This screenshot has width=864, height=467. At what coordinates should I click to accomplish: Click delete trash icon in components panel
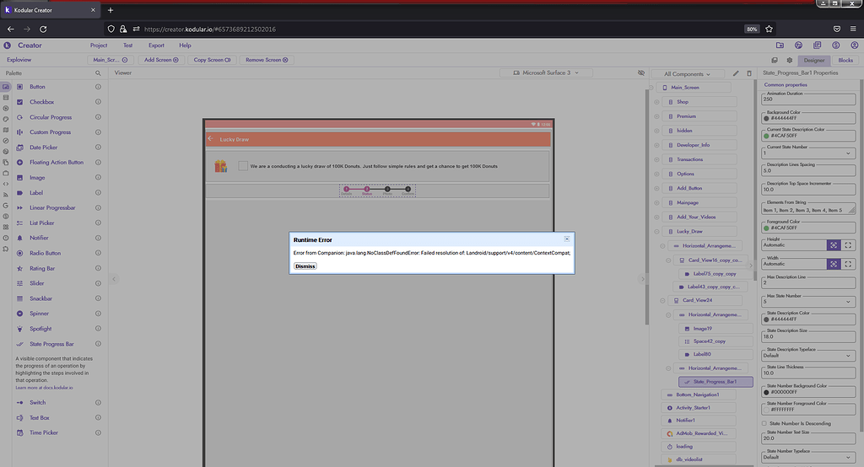click(x=749, y=73)
